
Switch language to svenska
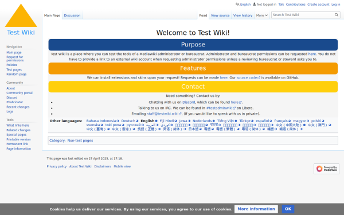tap(93, 125)
